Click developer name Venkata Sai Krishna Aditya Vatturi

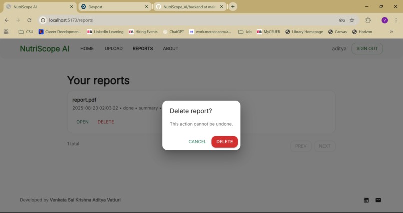(85, 200)
